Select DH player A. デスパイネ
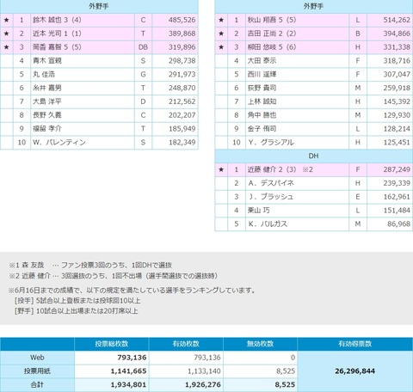Viewport: 413px width, 392px height. (x=271, y=183)
